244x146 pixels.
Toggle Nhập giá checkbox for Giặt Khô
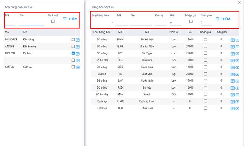(205, 74)
